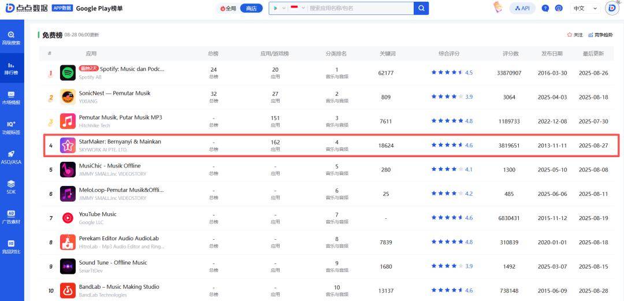Open the 竞品对比 competitor comparison sidebar item
The image size is (624, 301).
click(11, 247)
